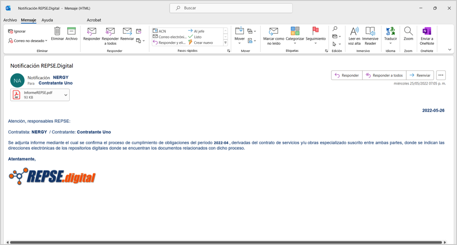Open the Correo no deseado dropdown
The image size is (457, 245).
(x=28, y=41)
